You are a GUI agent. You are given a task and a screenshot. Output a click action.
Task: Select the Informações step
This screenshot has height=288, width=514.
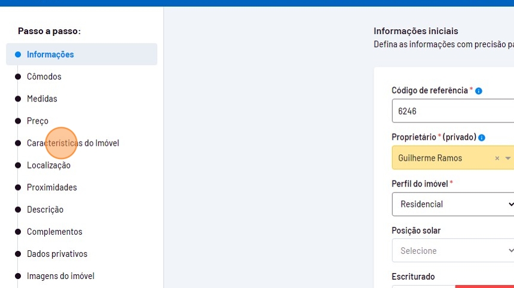coord(50,54)
